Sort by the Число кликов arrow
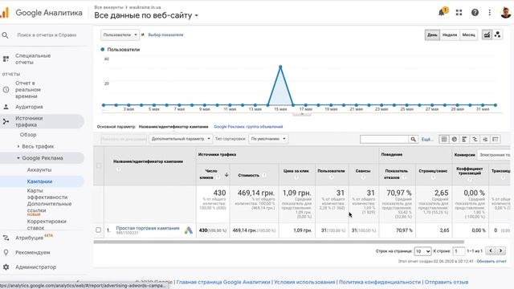 [226, 175]
